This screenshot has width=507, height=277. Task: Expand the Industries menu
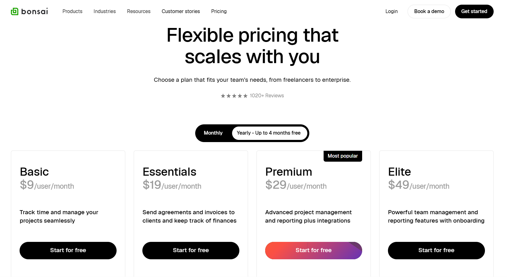tap(104, 12)
